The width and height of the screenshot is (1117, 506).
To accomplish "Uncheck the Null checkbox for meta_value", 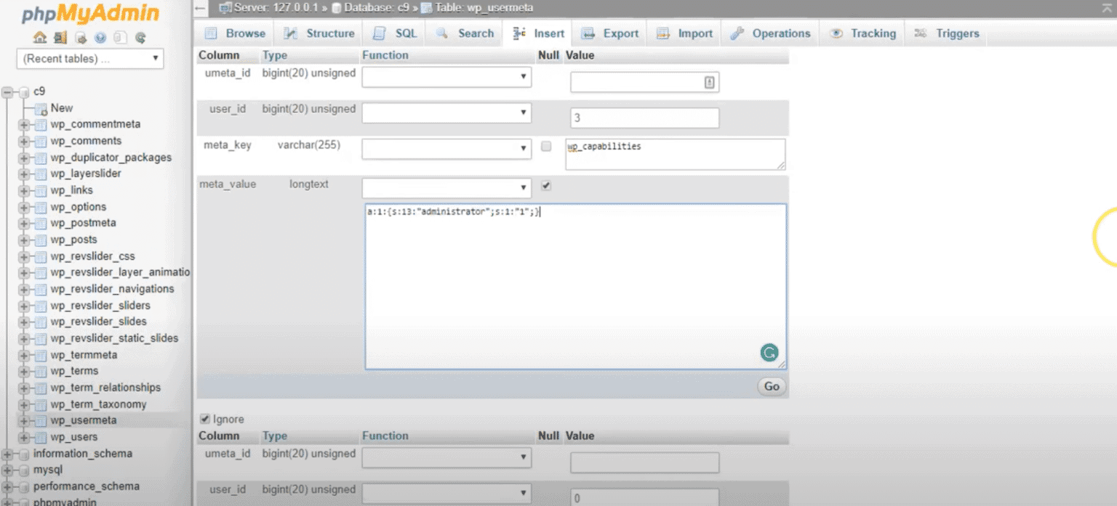I will 545,186.
